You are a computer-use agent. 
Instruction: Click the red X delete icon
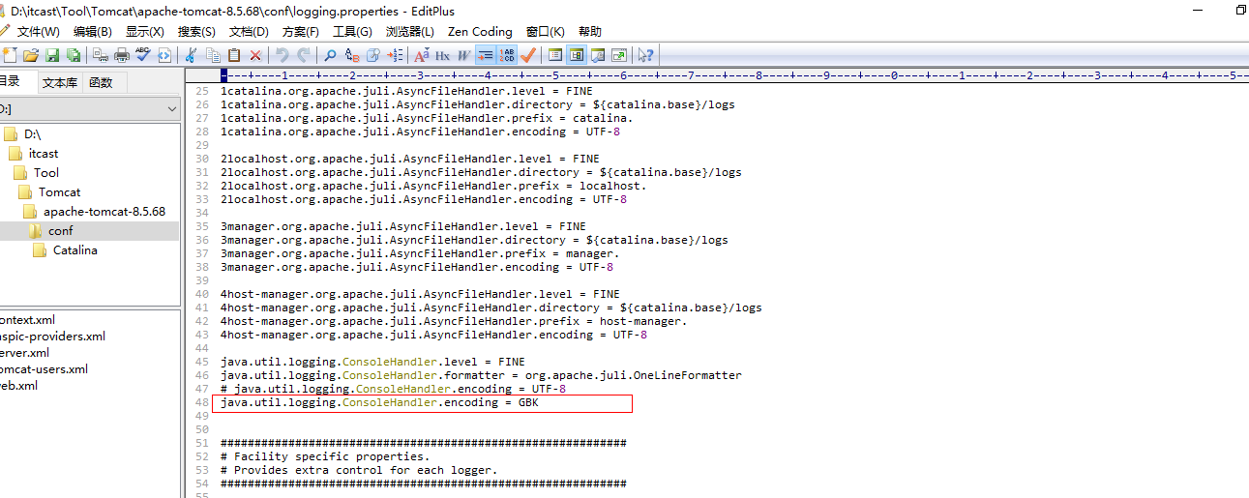pyautogui.click(x=255, y=55)
